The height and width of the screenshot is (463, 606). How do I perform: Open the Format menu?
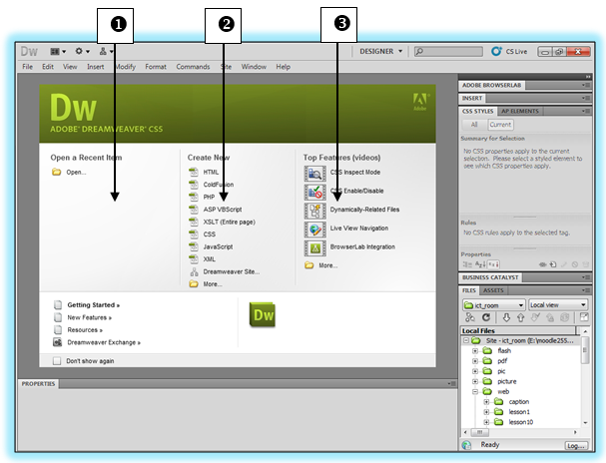tap(156, 67)
